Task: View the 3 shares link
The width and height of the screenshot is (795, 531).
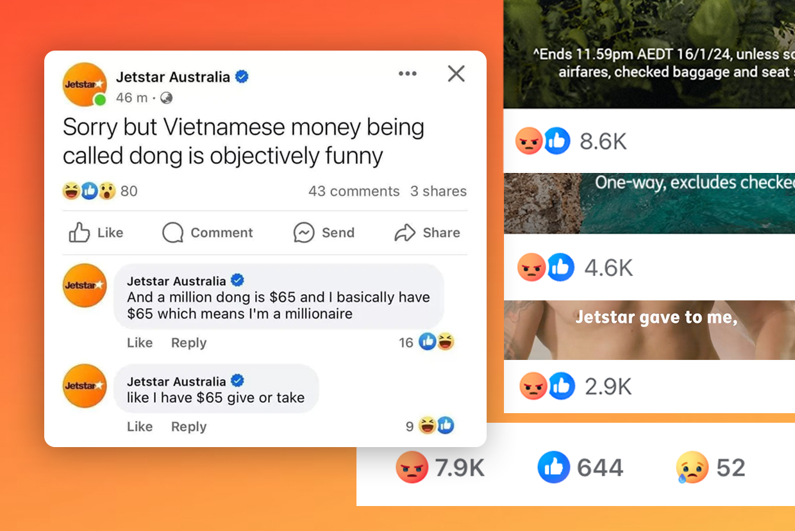Action: coord(439,192)
